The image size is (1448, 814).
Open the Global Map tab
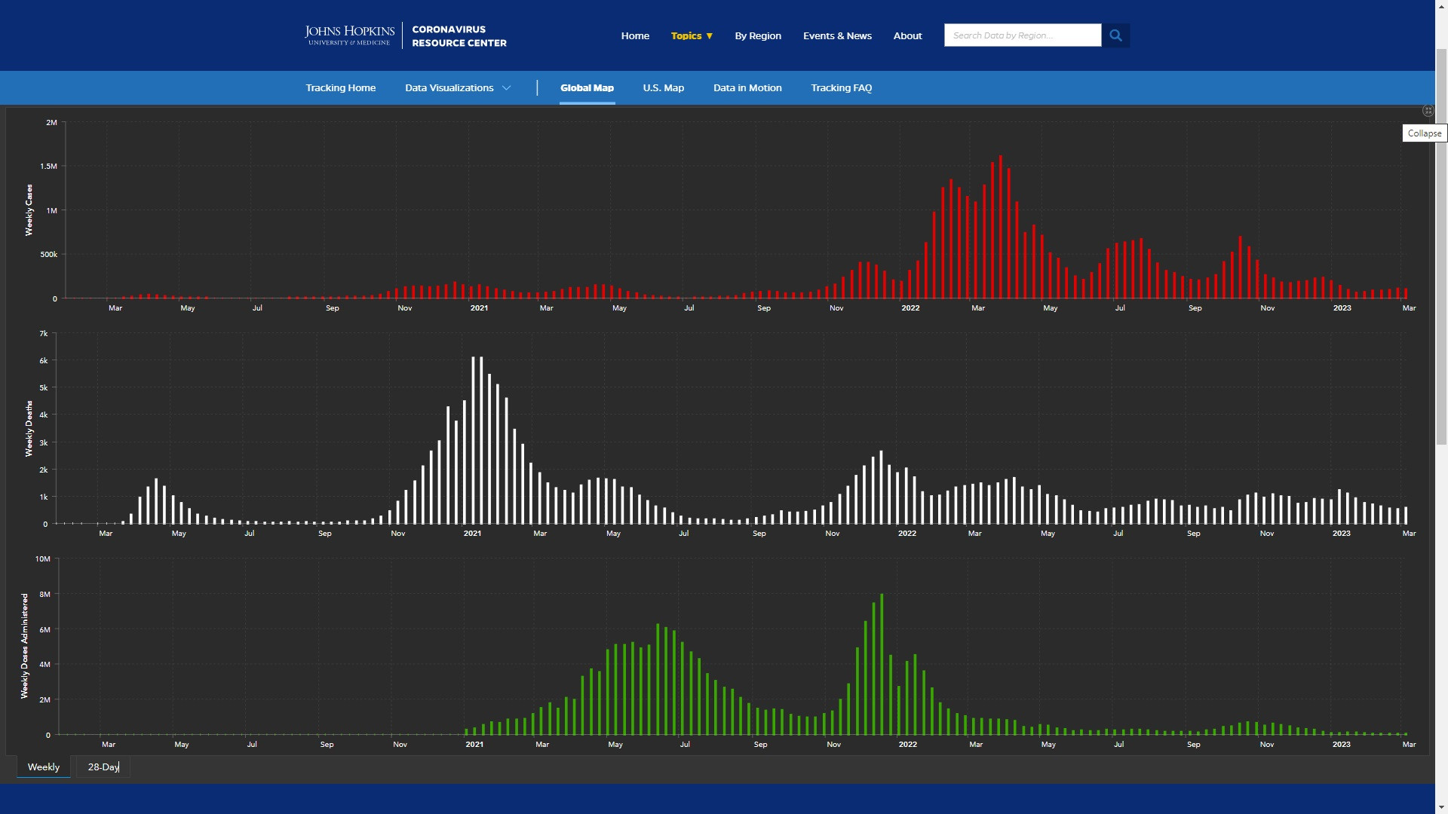click(587, 88)
